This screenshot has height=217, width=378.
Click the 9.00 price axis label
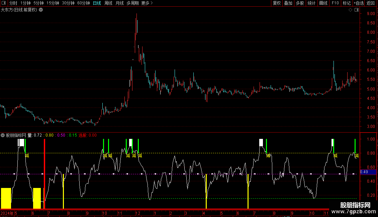click(x=371, y=14)
